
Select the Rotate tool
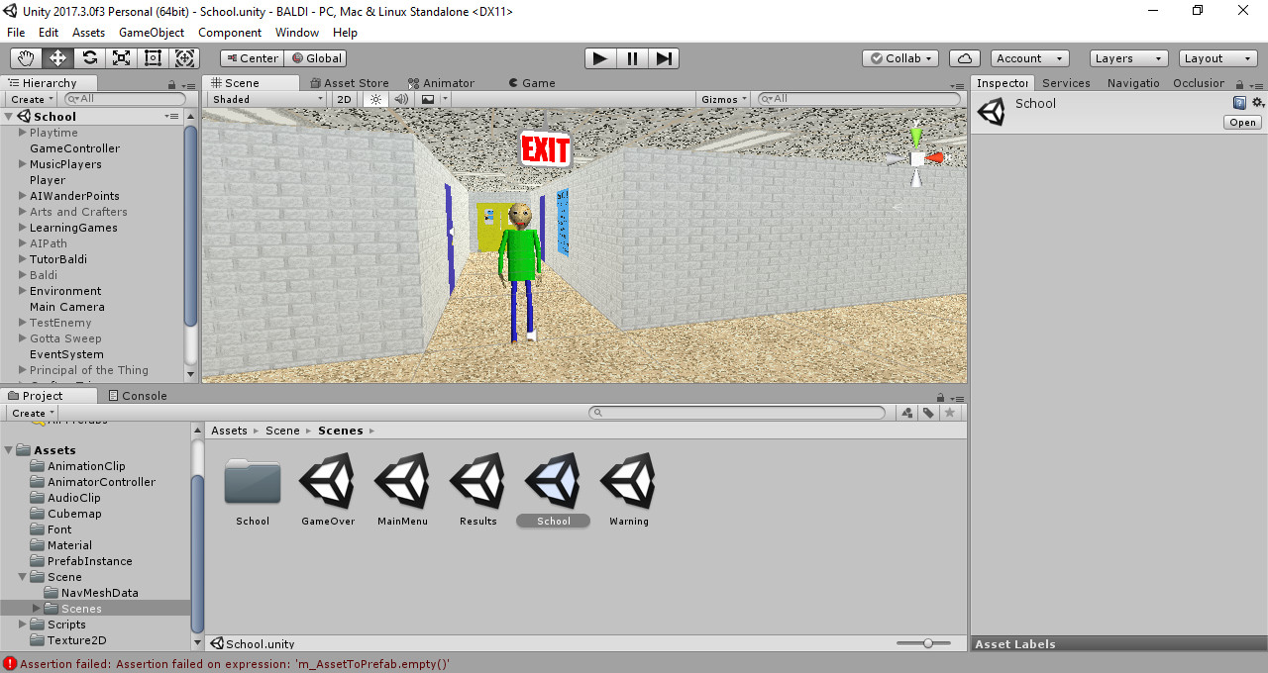pos(88,57)
